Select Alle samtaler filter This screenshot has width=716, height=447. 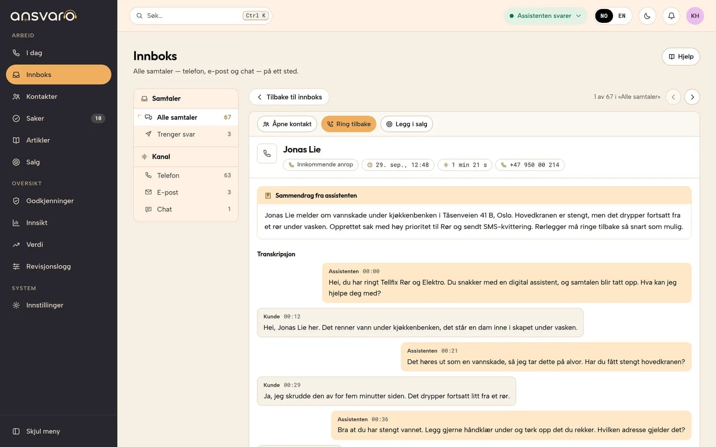(x=186, y=117)
